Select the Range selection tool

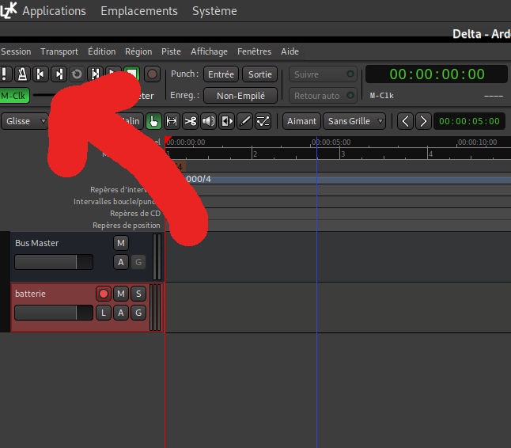pyautogui.click(x=172, y=121)
